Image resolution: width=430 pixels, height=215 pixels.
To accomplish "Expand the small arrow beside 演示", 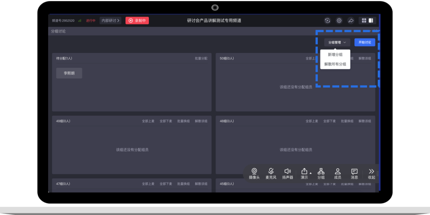I will (x=311, y=173).
